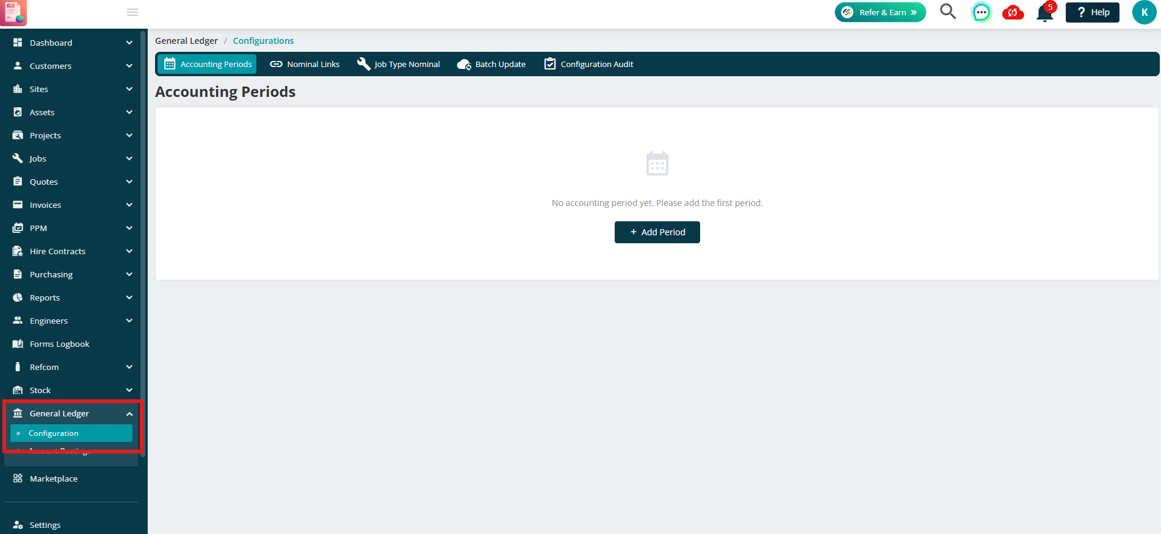Screen dimensions: 1161x534
Task: Click the Quotes clipboard icon
Action: click(18, 182)
